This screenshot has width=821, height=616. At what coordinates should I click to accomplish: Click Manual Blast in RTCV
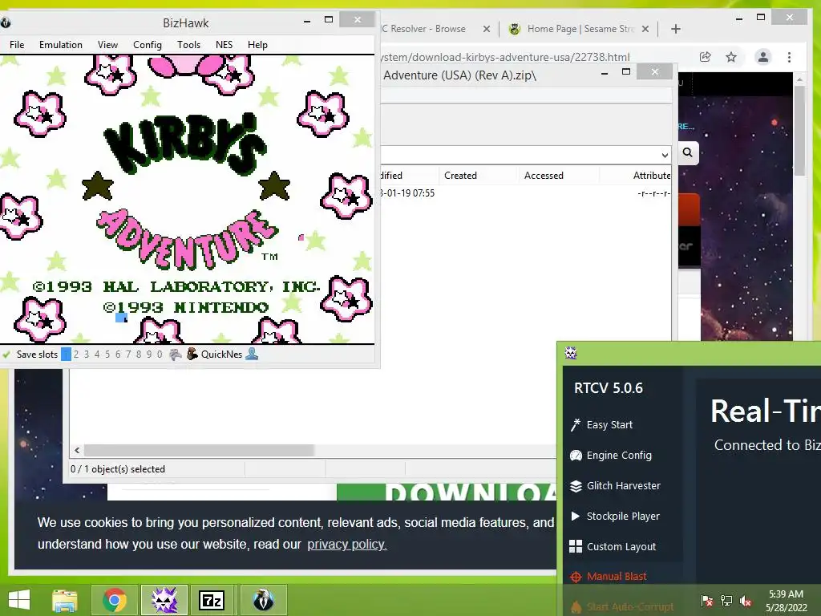coord(617,576)
